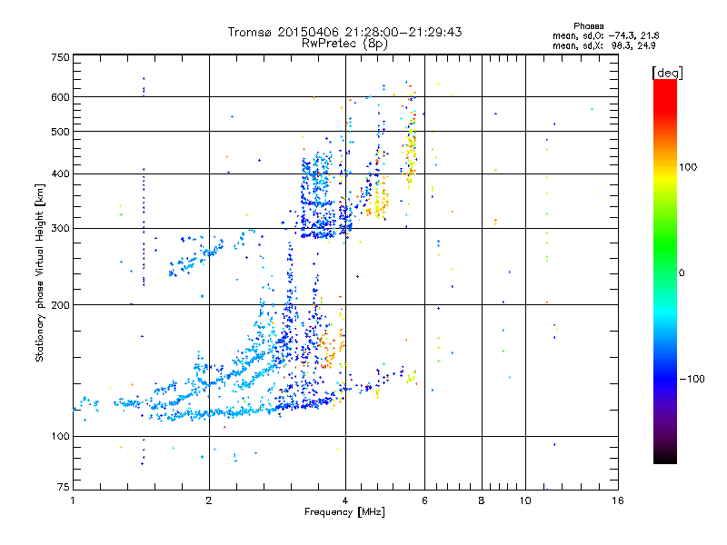Click the colorbar "0" tick label

coord(682,273)
